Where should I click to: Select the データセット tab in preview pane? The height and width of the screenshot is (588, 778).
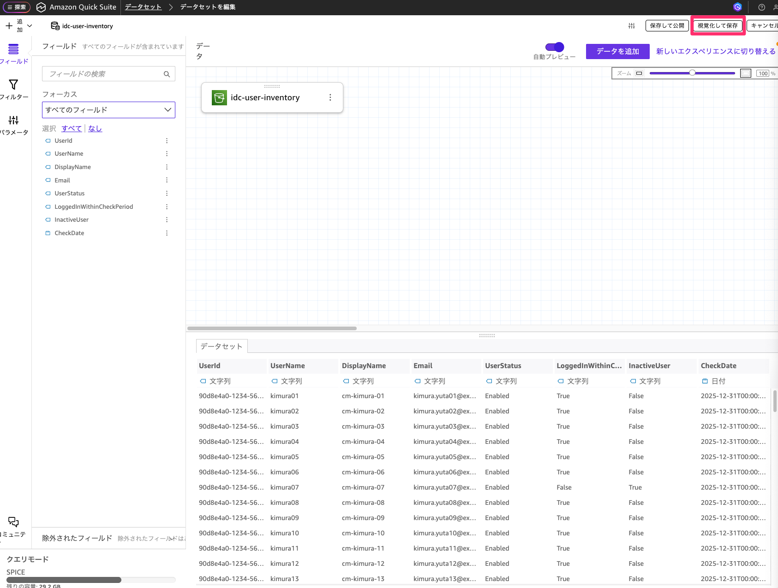point(221,346)
